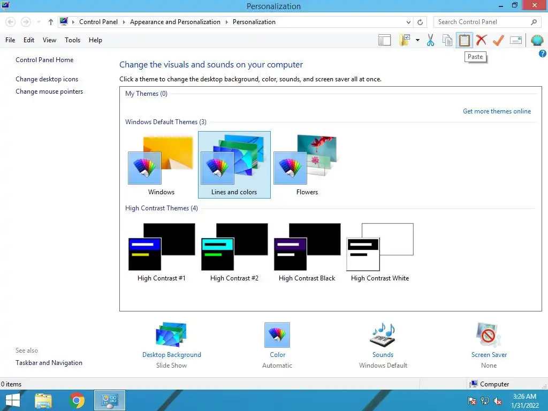This screenshot has height=411, width=548.
Task: Go up one level with Up arrow
Action: pos(51,22)
